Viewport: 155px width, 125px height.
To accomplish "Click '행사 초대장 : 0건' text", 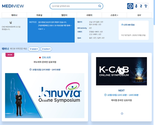I will click(95, 25).
